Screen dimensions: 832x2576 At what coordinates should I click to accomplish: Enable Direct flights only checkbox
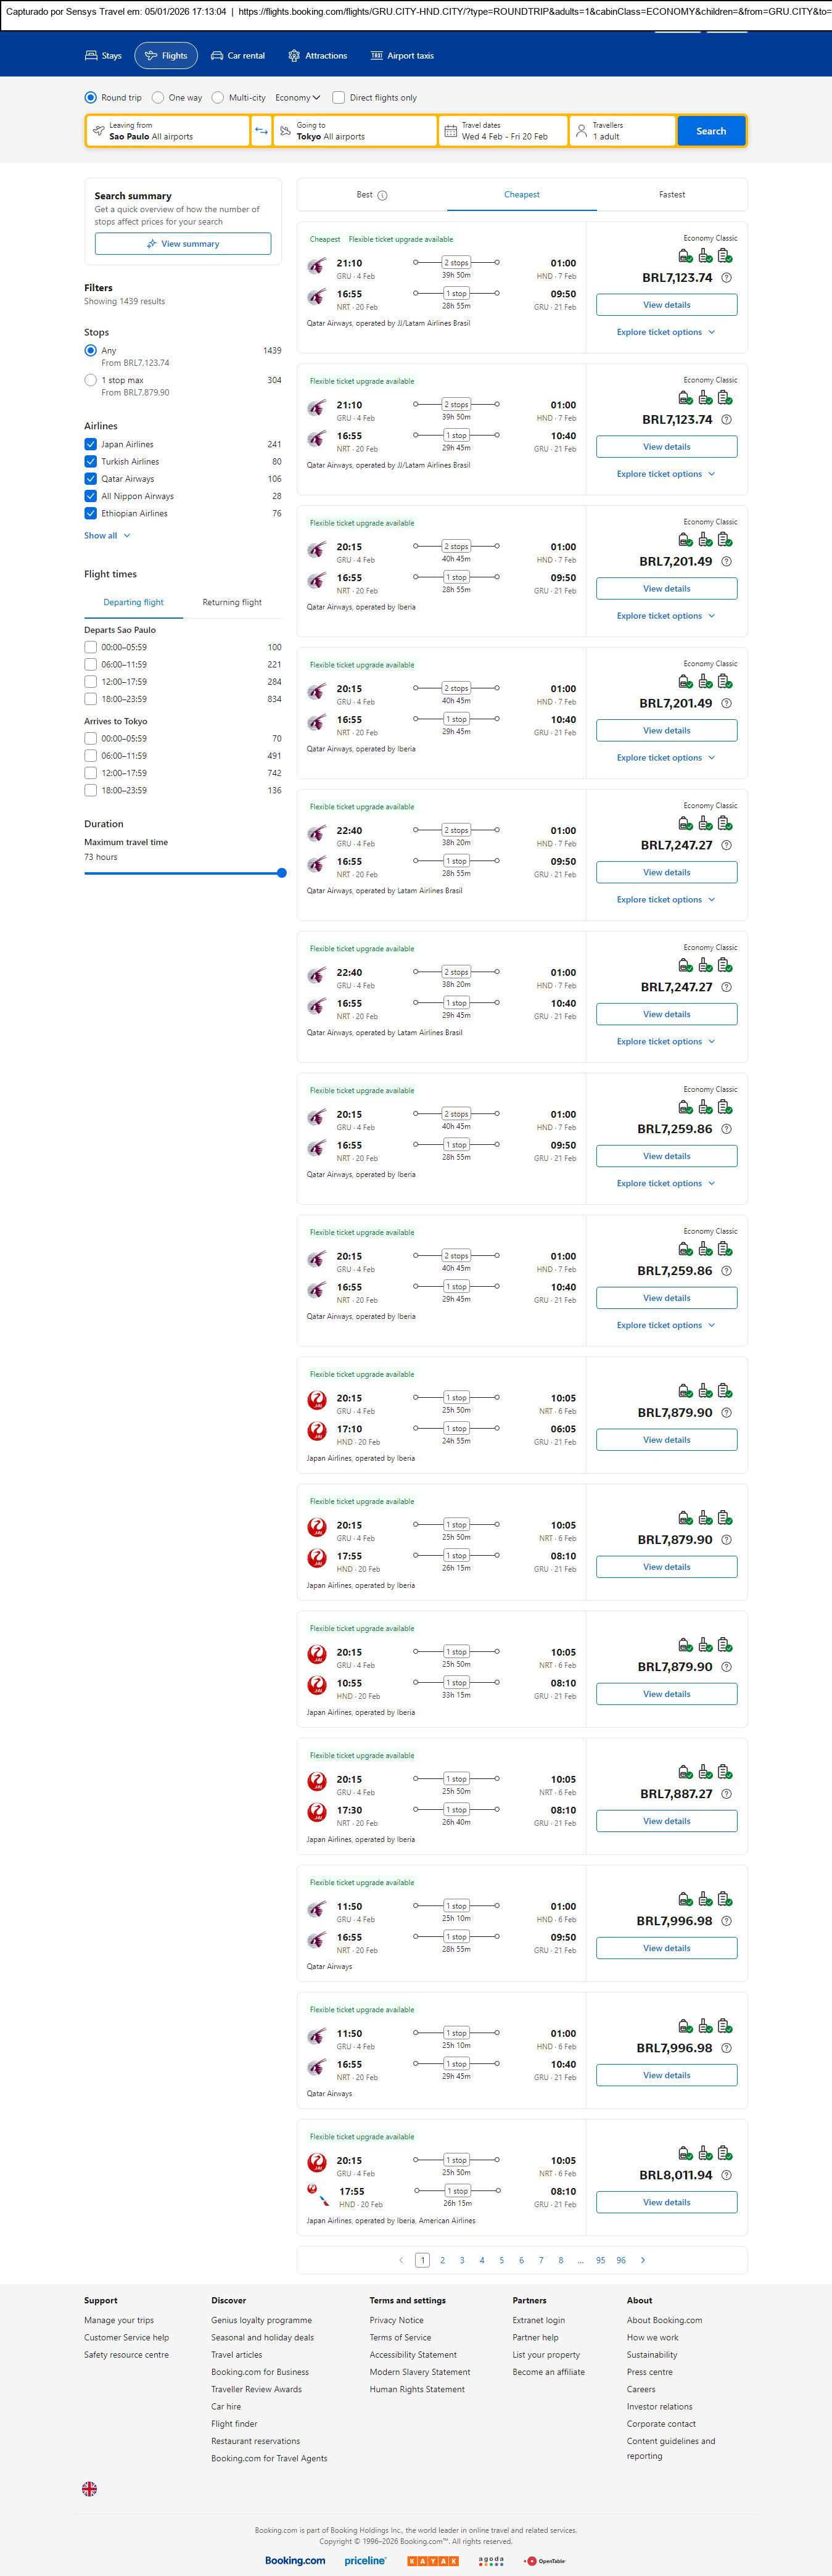[x=339, y=98]
